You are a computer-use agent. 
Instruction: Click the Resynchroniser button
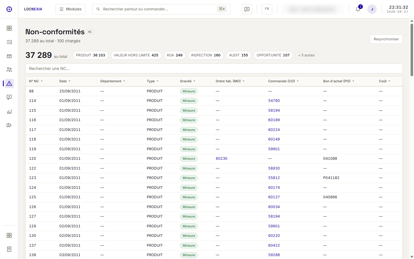coord(386,39)
